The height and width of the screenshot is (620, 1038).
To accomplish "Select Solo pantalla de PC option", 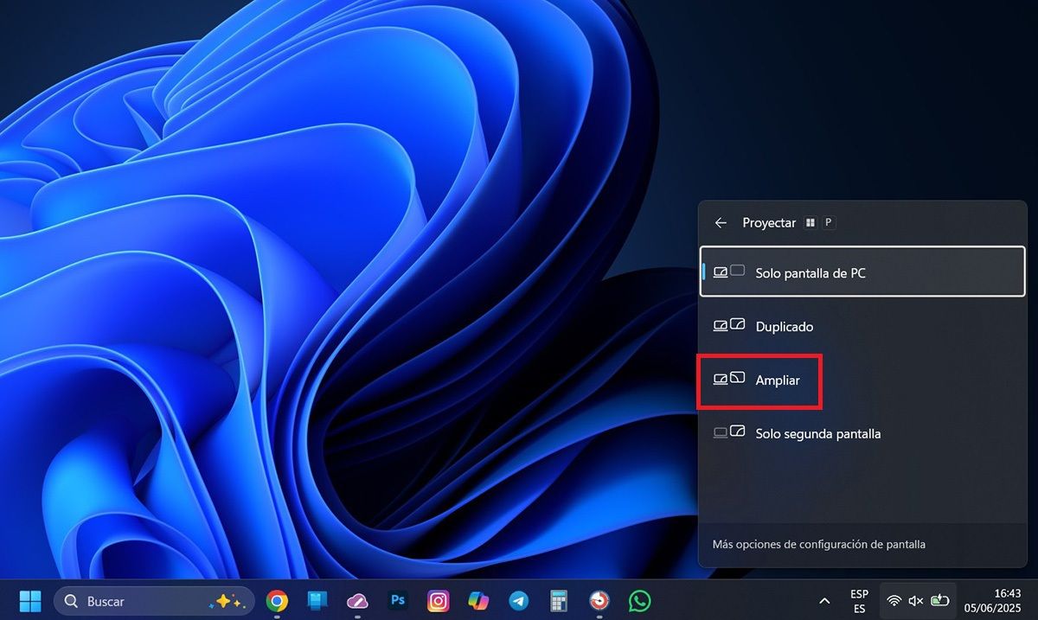I will pyautogui.click(x=862, y=272).
